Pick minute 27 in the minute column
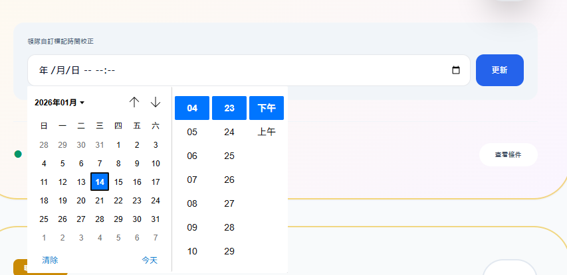Image resolution: width=567 pixels, height=275 pixels. pyautogui.click(x=229, y=203)
